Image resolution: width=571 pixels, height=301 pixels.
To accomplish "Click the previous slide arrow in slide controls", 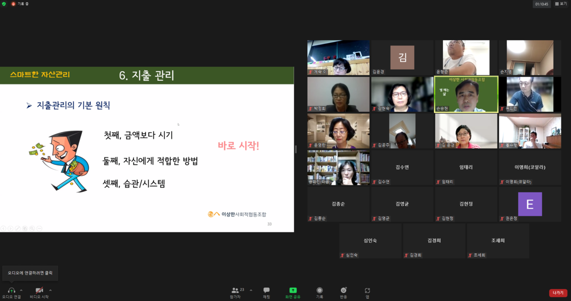I will 3,228.
